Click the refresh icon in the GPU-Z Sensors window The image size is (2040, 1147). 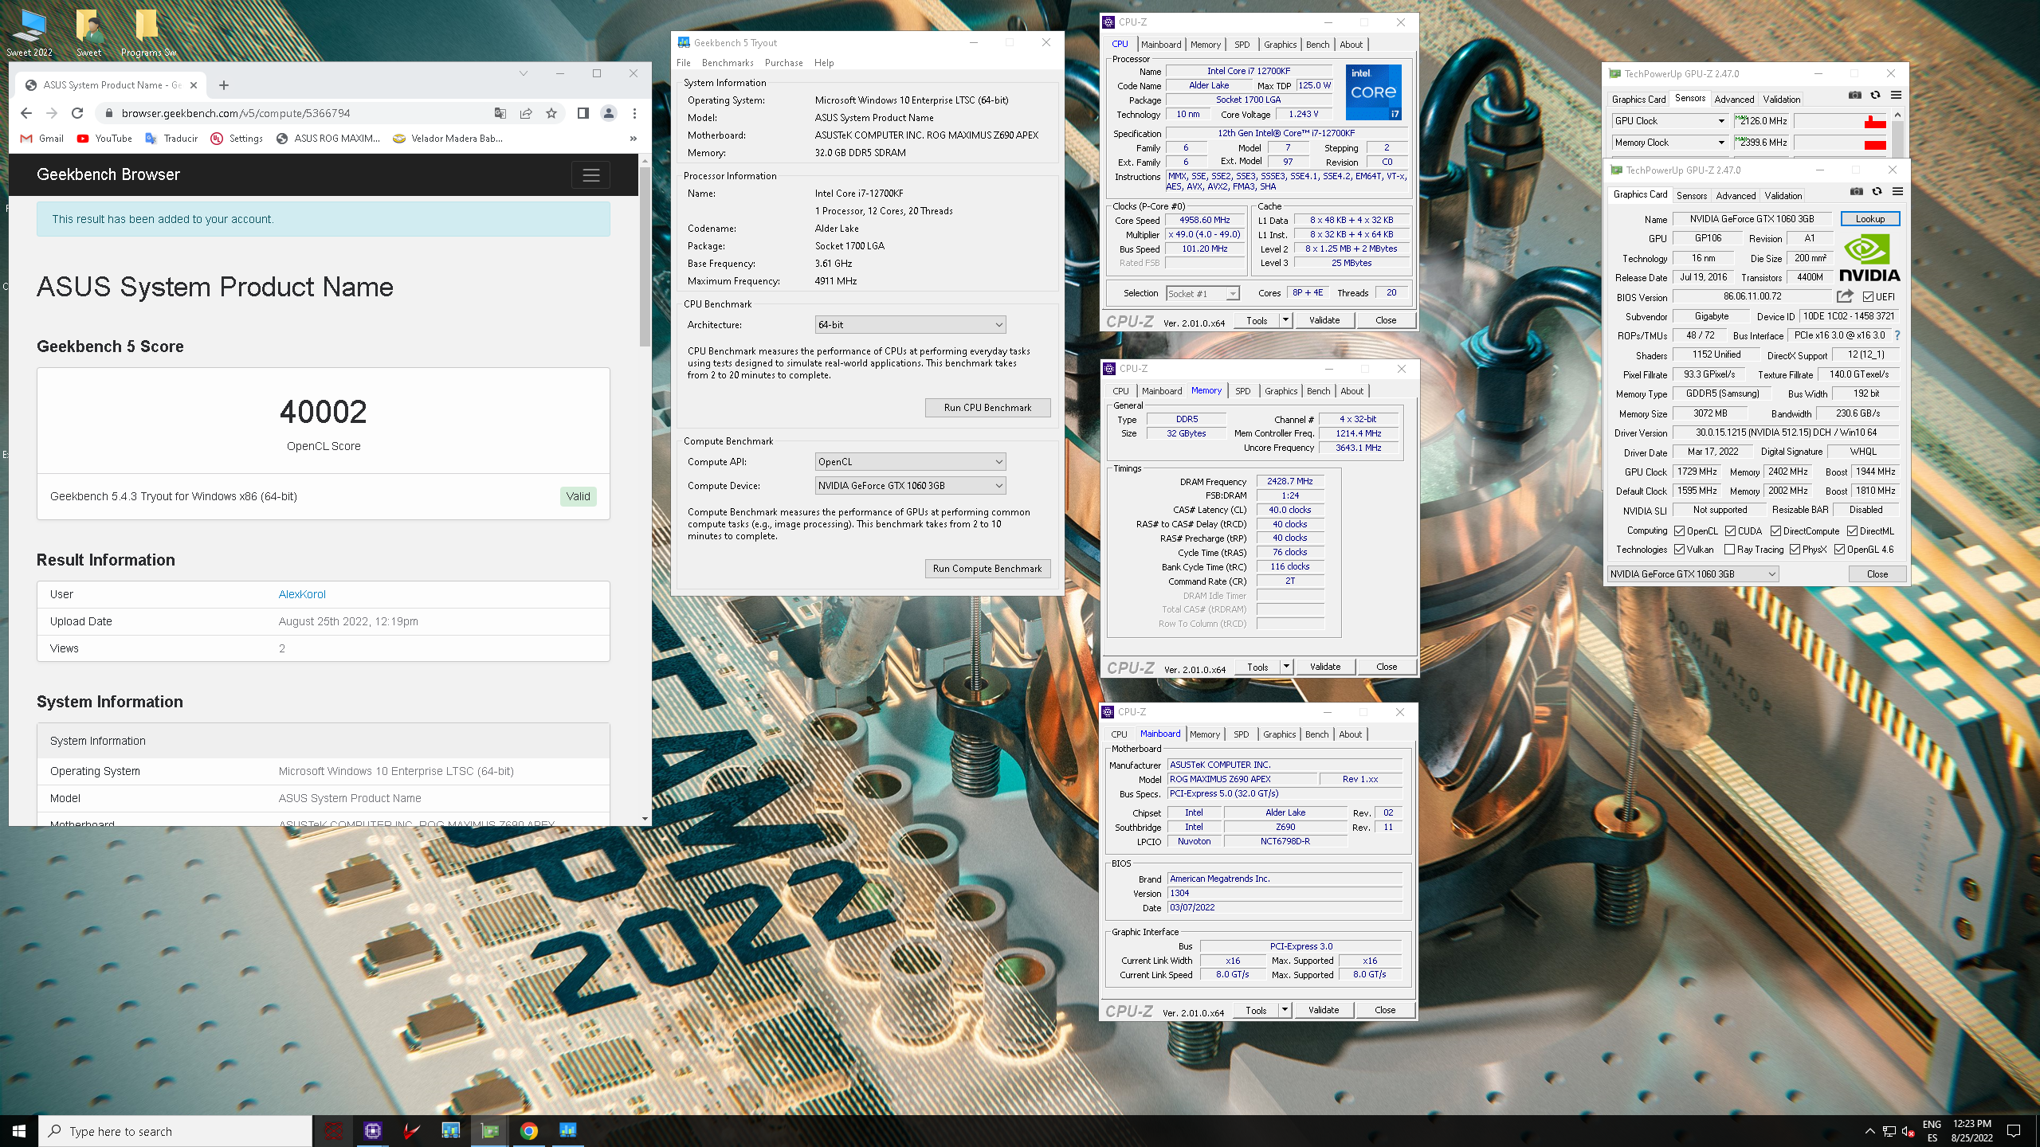click(1876, 96)
